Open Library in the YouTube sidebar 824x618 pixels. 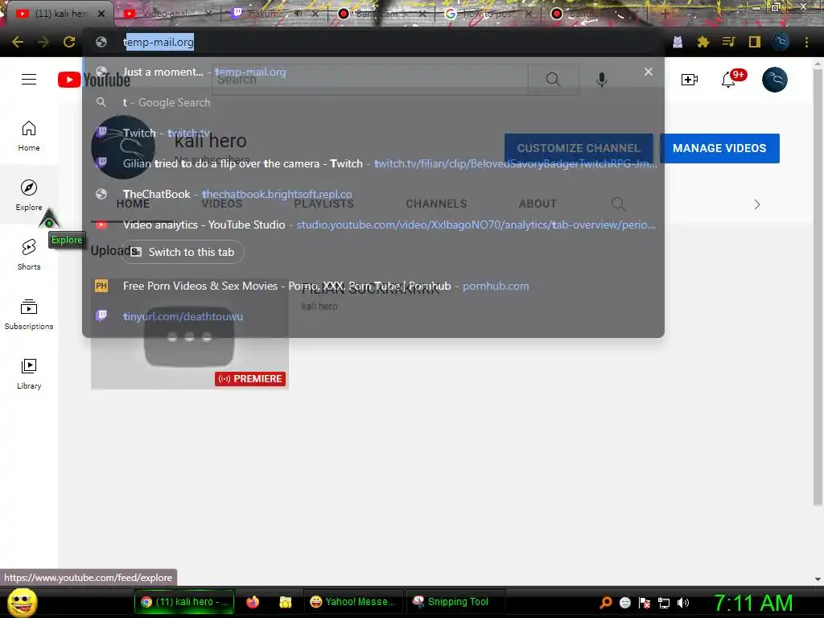29,373
